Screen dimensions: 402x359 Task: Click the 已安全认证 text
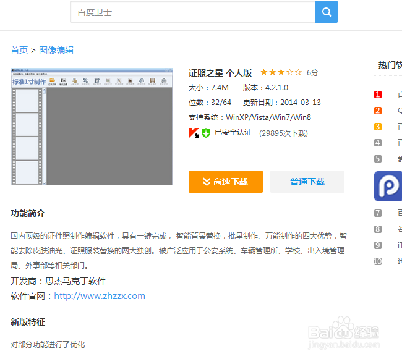233,132
